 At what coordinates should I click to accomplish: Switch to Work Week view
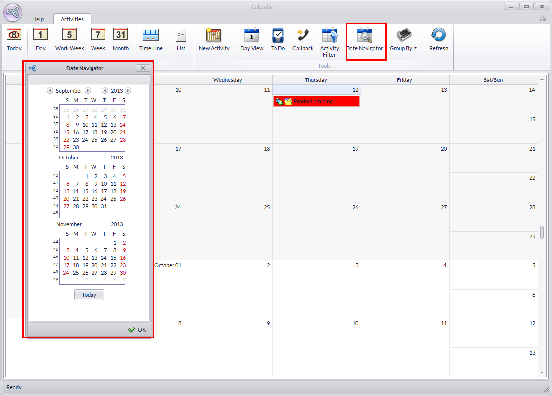[x=69, y=39]
